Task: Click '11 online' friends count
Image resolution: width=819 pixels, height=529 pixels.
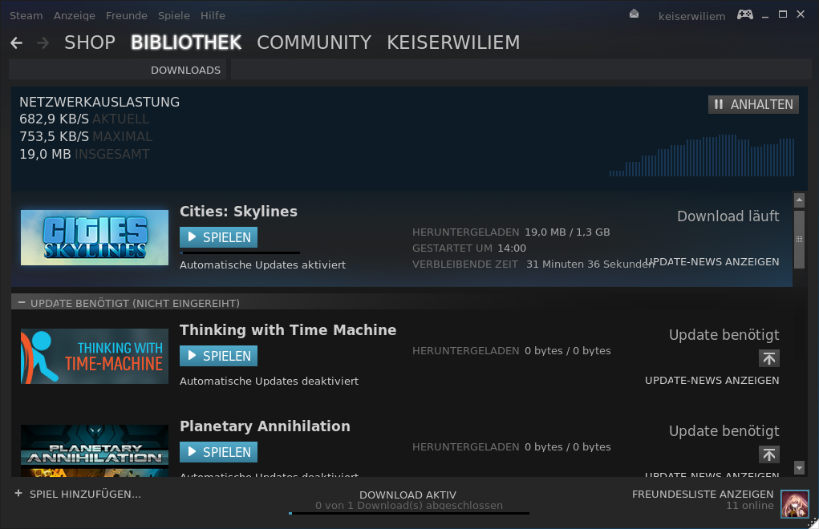Action: [750, 506]
